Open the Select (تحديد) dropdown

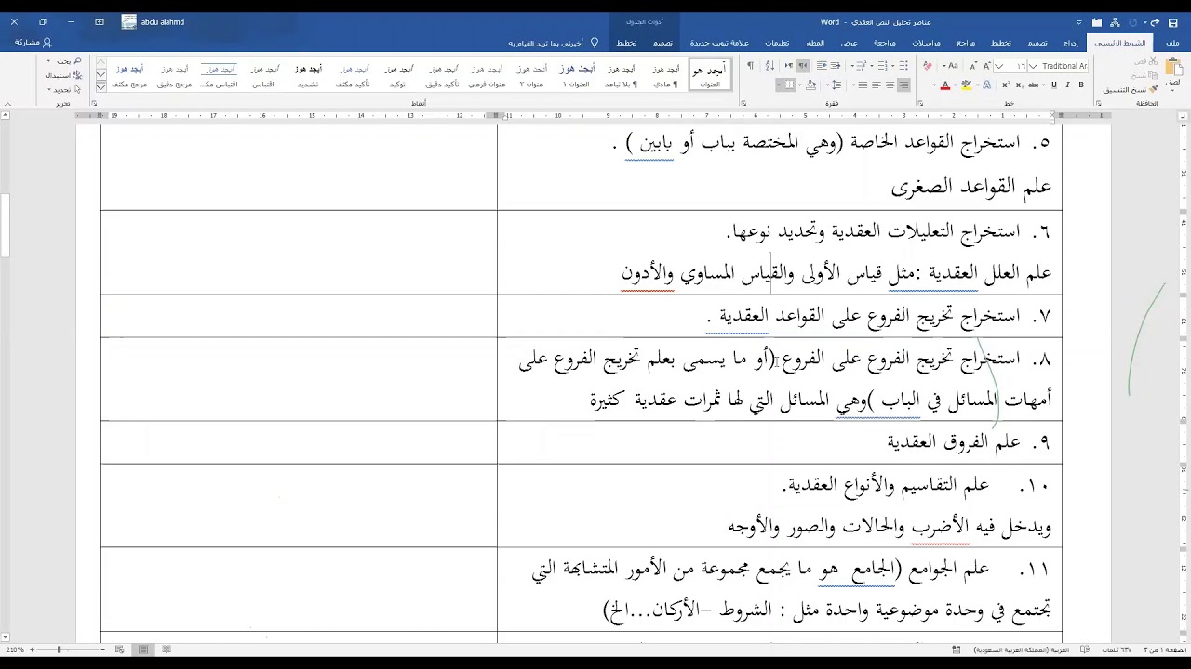click(x=65, y=89)
